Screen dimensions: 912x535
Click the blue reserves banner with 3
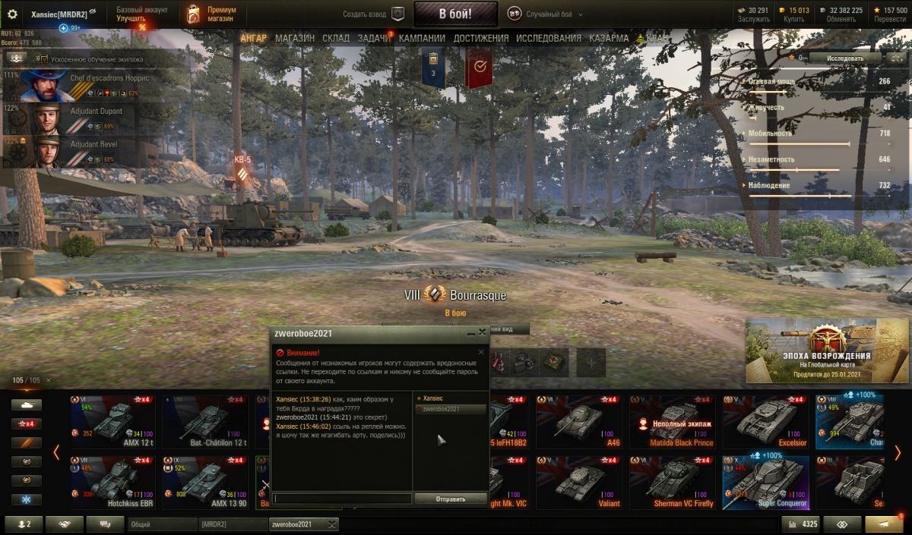tap(434, 67)
